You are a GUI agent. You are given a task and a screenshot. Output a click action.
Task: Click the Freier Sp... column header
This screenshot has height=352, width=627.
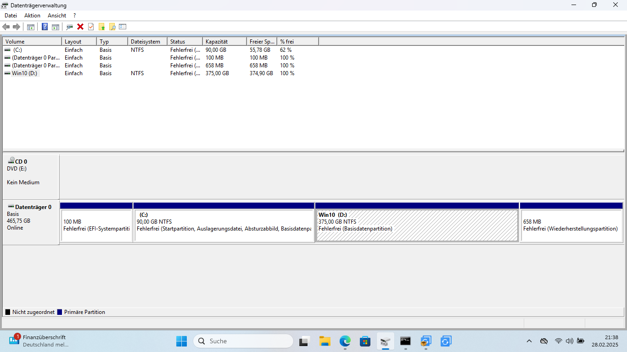262,42
